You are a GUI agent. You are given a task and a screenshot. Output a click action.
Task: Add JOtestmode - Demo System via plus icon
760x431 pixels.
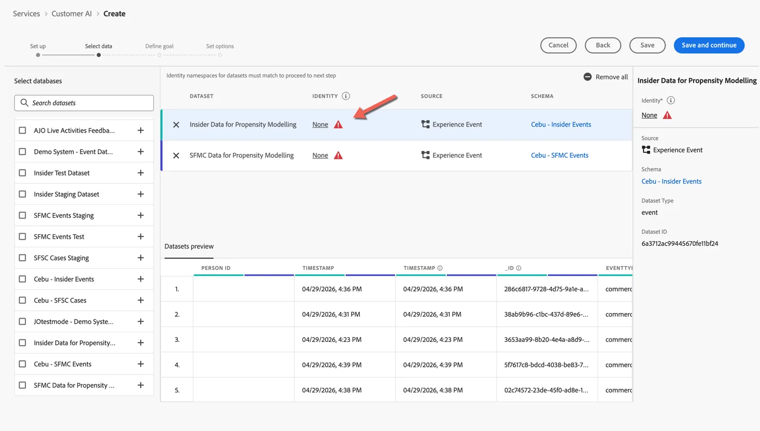coord(141,322)
